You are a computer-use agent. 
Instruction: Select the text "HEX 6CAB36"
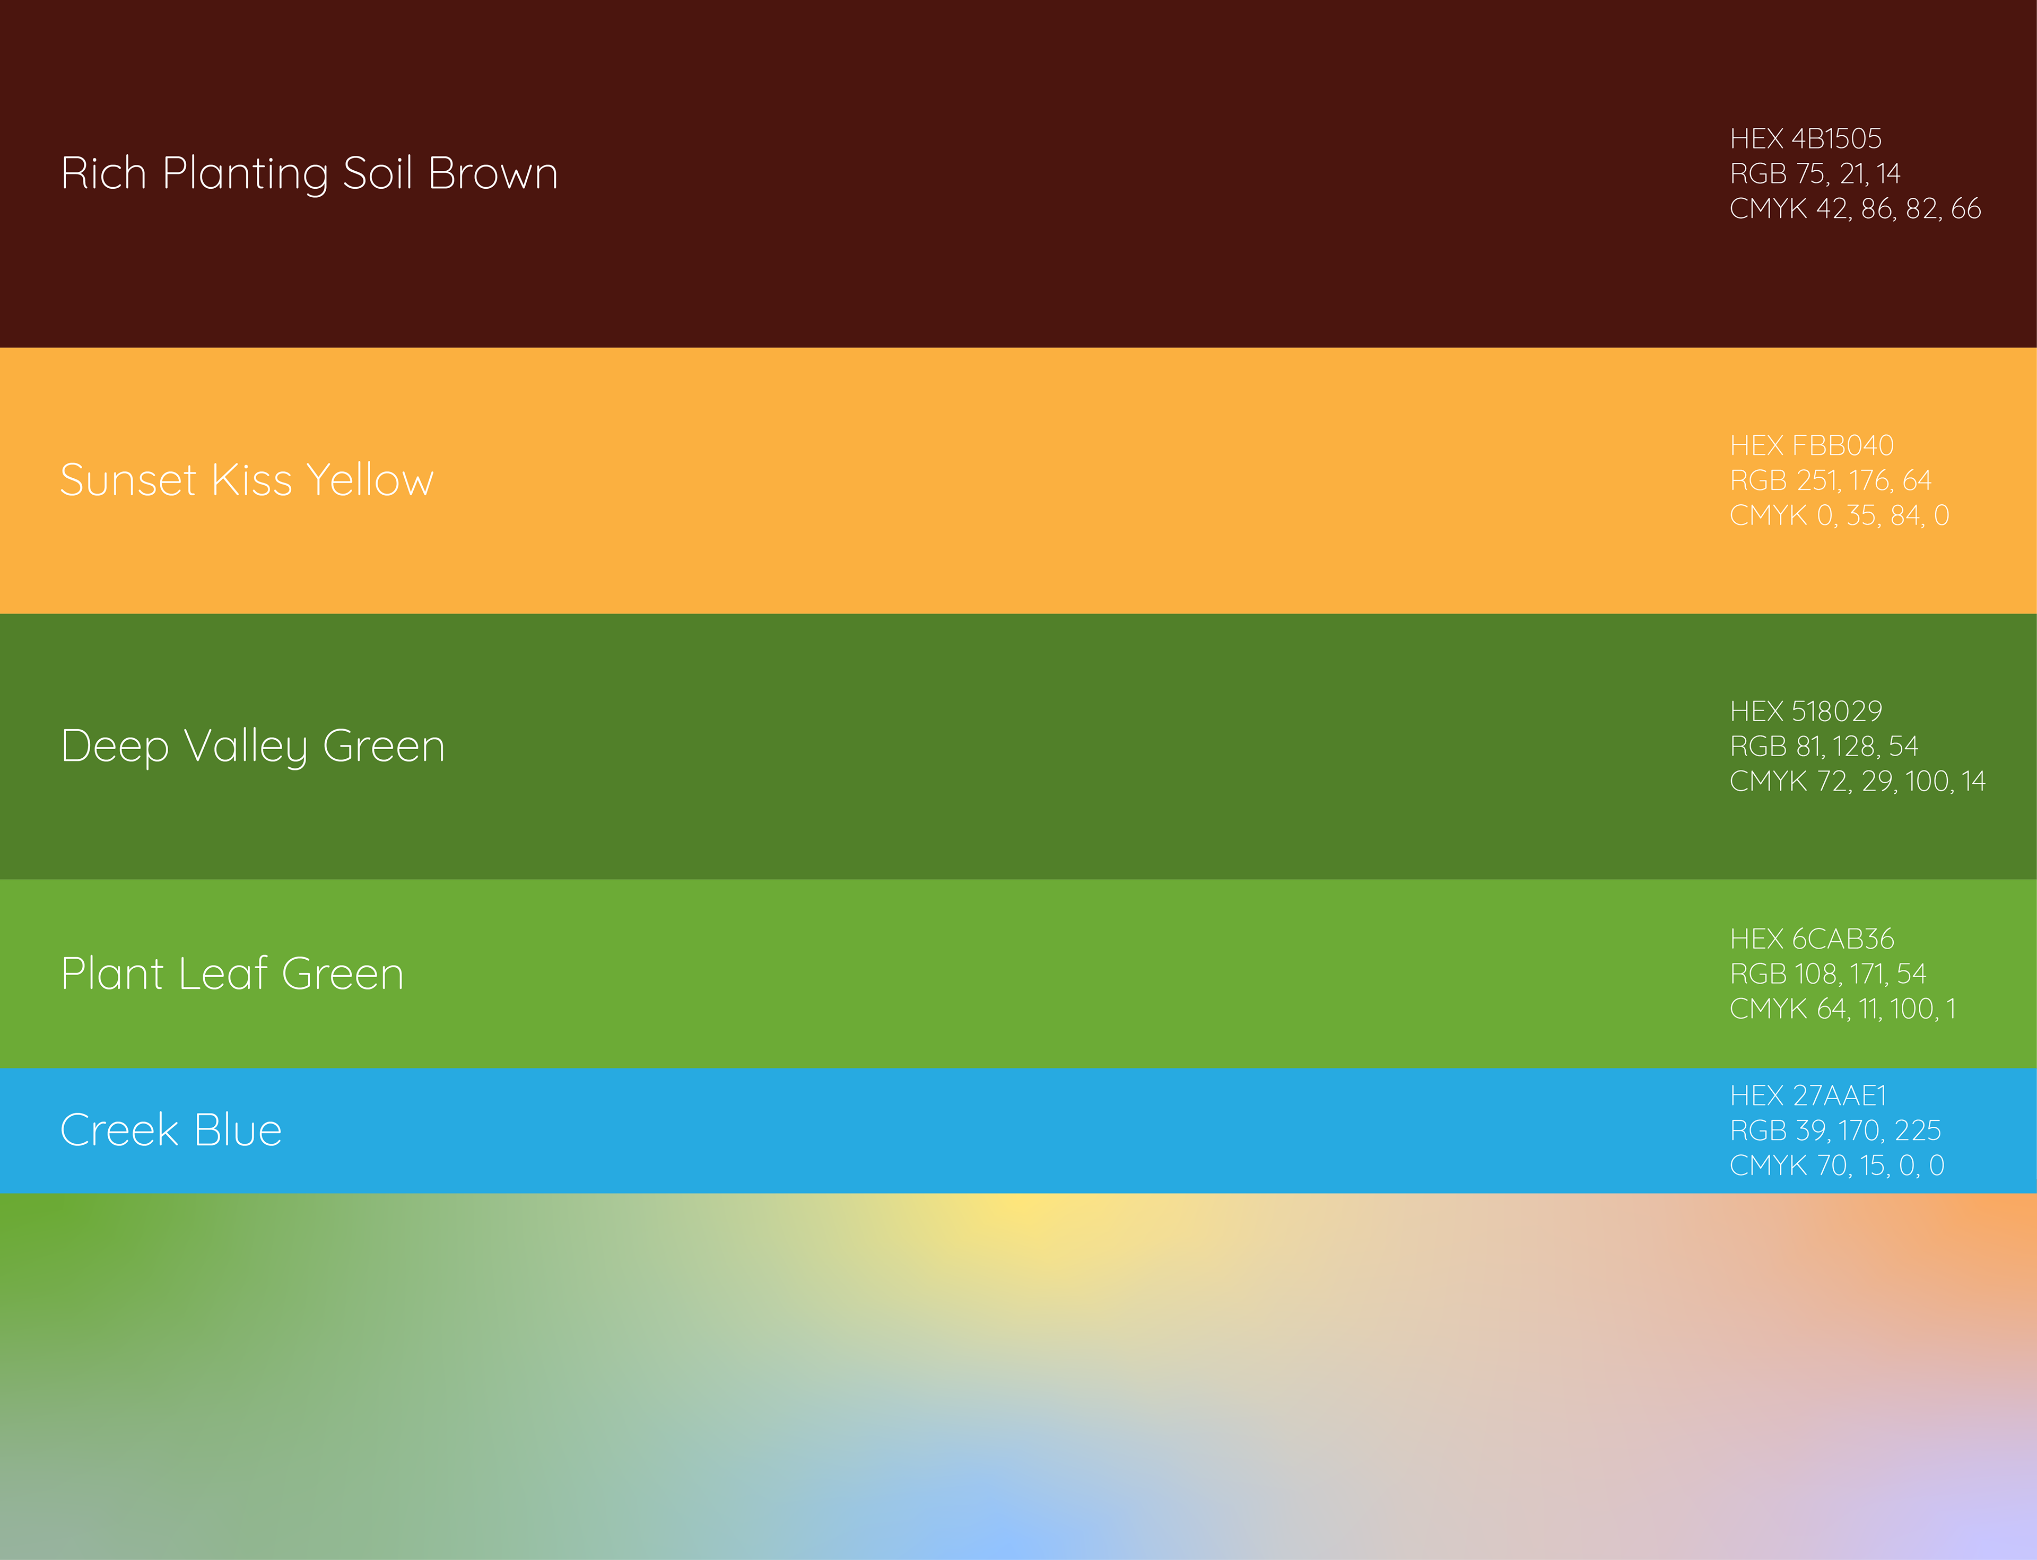1812,939
